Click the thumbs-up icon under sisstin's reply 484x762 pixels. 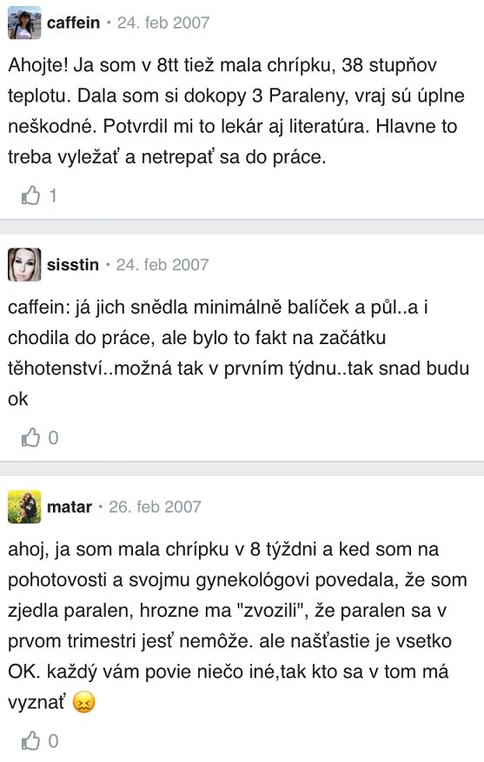[30, 438]
